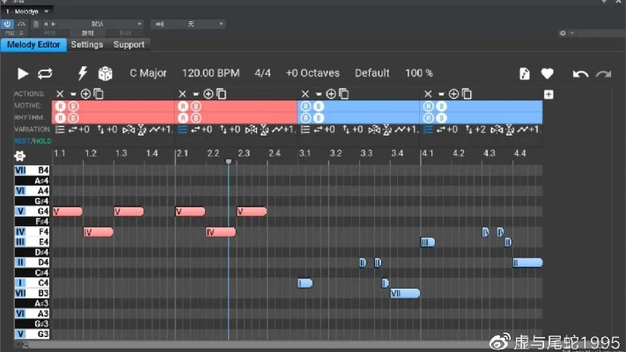This screenshot has height=352, width=626.
Task: Click the heart favorite icon
Action: [547, 74]
